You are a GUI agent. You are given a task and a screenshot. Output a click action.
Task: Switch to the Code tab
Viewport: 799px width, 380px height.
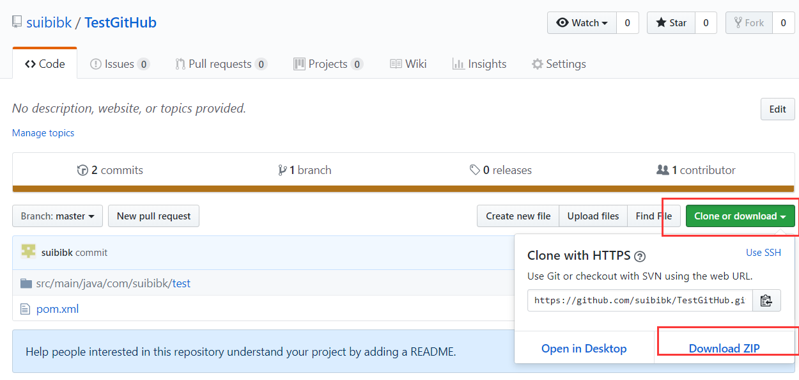pyautogui.click(x=45, y=64)
